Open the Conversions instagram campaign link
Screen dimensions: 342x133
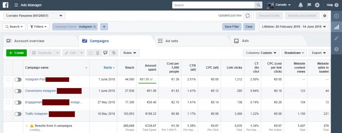pyautogui.click(x=40, y=91)
